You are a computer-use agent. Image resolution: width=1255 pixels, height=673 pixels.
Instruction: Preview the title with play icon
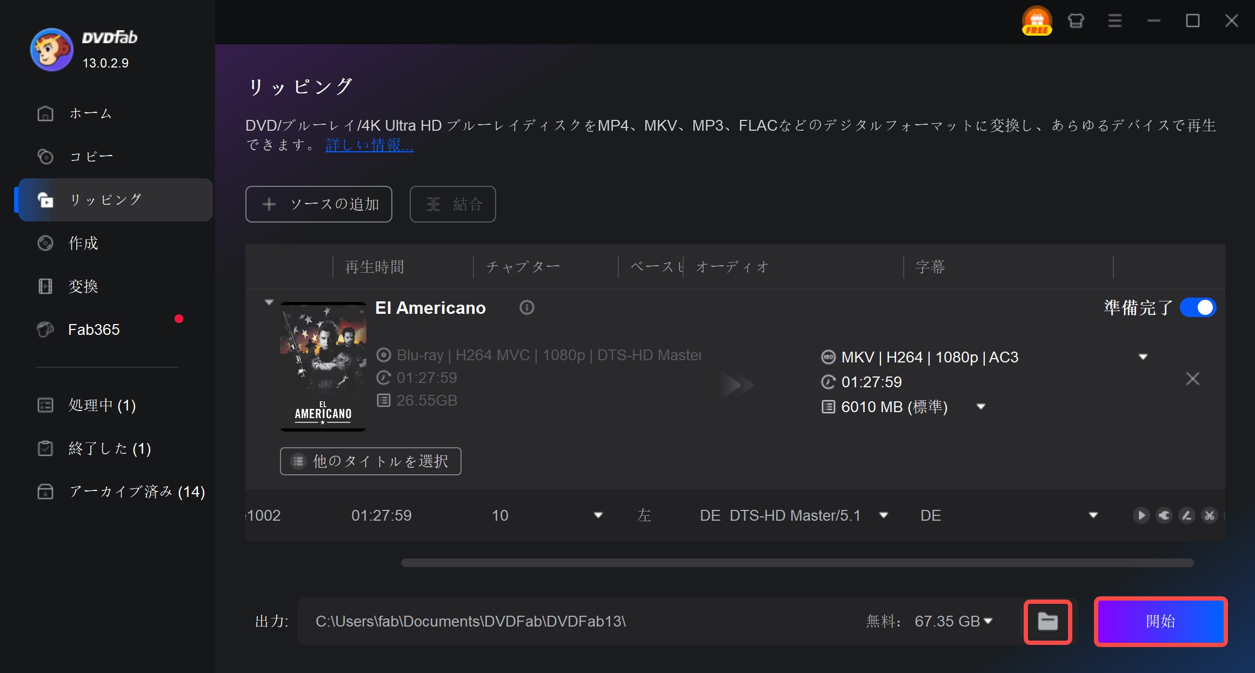1141,515
